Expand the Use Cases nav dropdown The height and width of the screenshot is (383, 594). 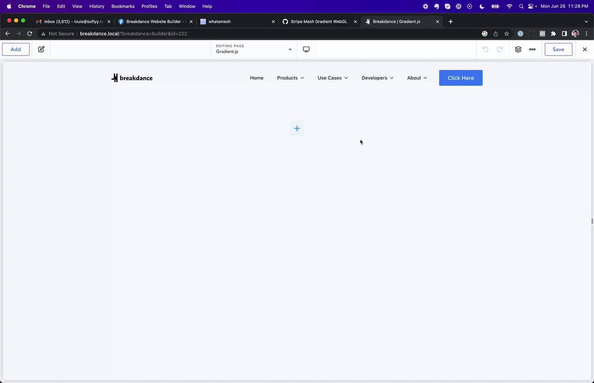coord(333,78)
